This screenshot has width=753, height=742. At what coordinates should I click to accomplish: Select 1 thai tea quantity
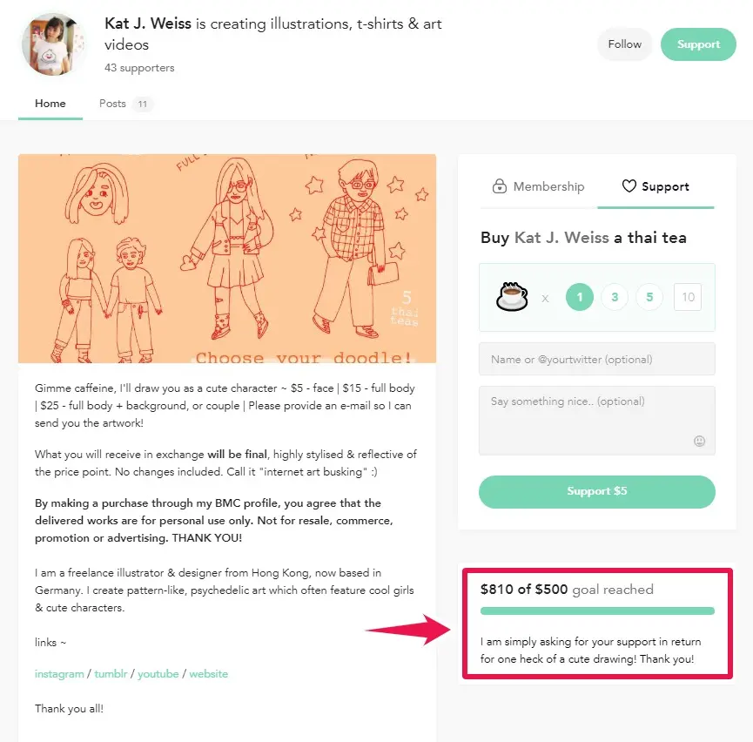point(580,297)
